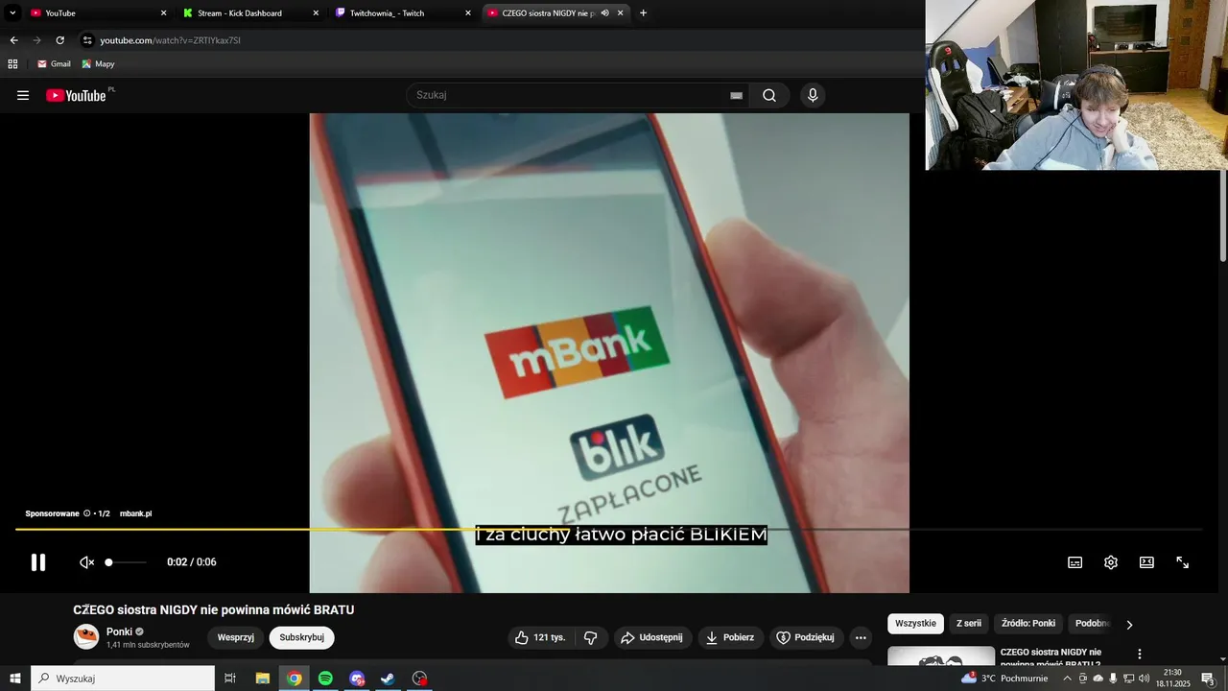Image resolution: width=1228 pixels, height=691 pixels.
Task: Open File Explorer from the taskbar
Action: pos(263,679)
